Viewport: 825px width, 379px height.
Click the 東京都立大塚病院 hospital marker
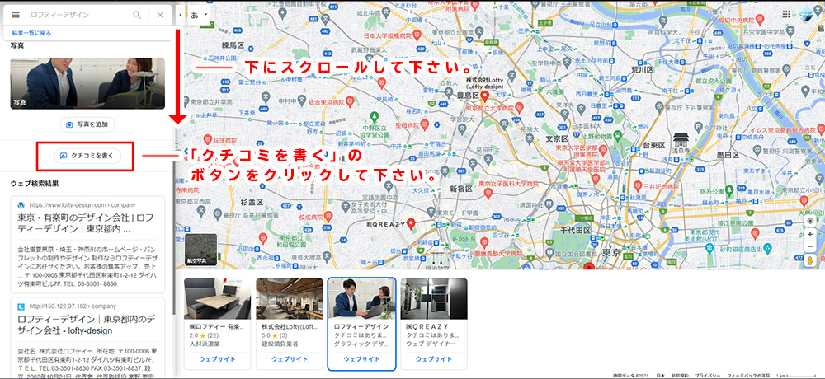pos(518,107)
